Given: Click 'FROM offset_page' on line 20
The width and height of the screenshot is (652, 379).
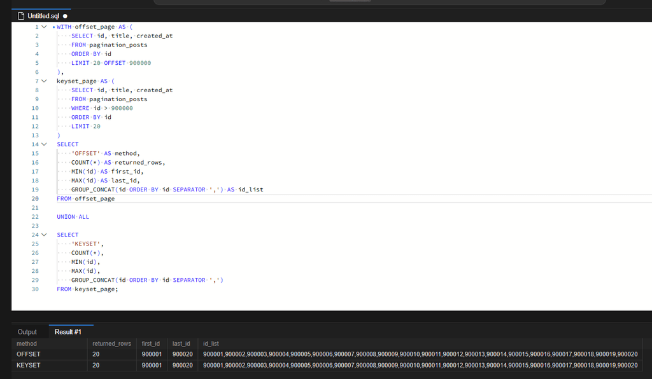Looking at the screenshot, I should click(x=86, y=199).
